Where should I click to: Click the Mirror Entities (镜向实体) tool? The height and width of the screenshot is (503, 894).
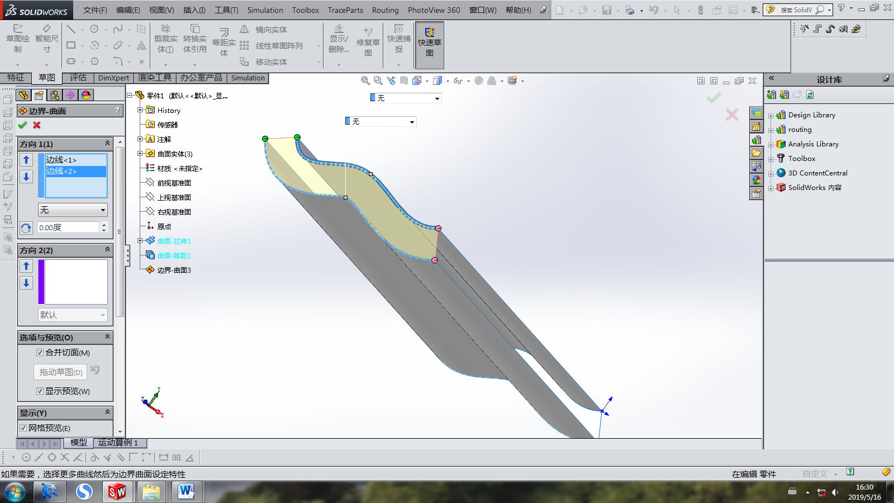tap(271, 30)
